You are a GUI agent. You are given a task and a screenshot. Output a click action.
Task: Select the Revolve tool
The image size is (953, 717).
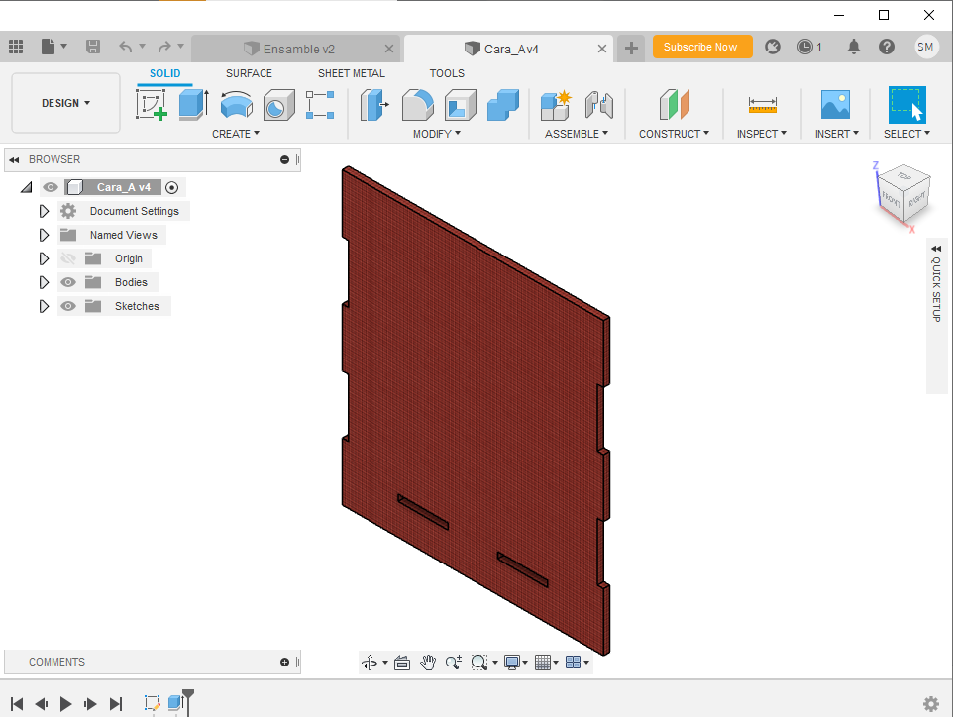coord(237,105)
